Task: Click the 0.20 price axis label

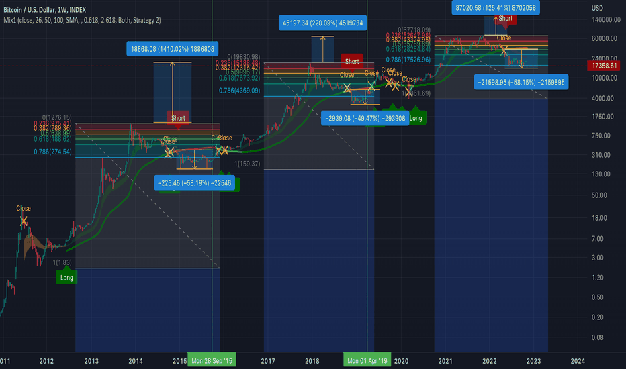Action: 598,317
